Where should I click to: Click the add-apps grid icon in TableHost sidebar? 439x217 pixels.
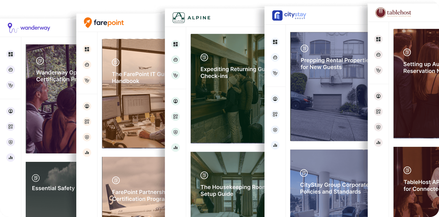click(x=378, y=112)
